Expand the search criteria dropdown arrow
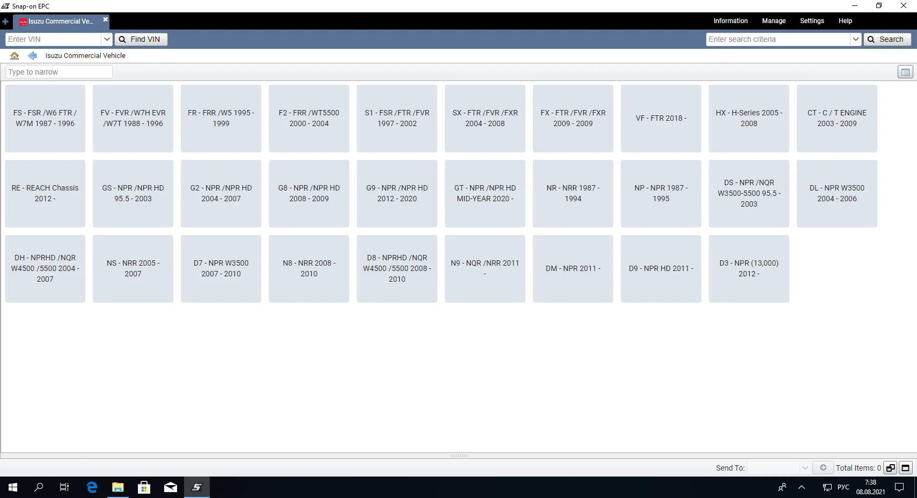This screenshot has width=917, height=498. [x=856, y=39]
